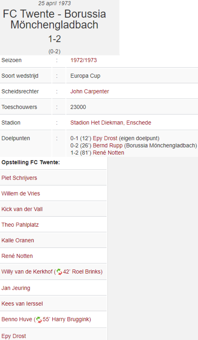Open Stadion Het Diekman, Enschede link

[x=110, y=123]
